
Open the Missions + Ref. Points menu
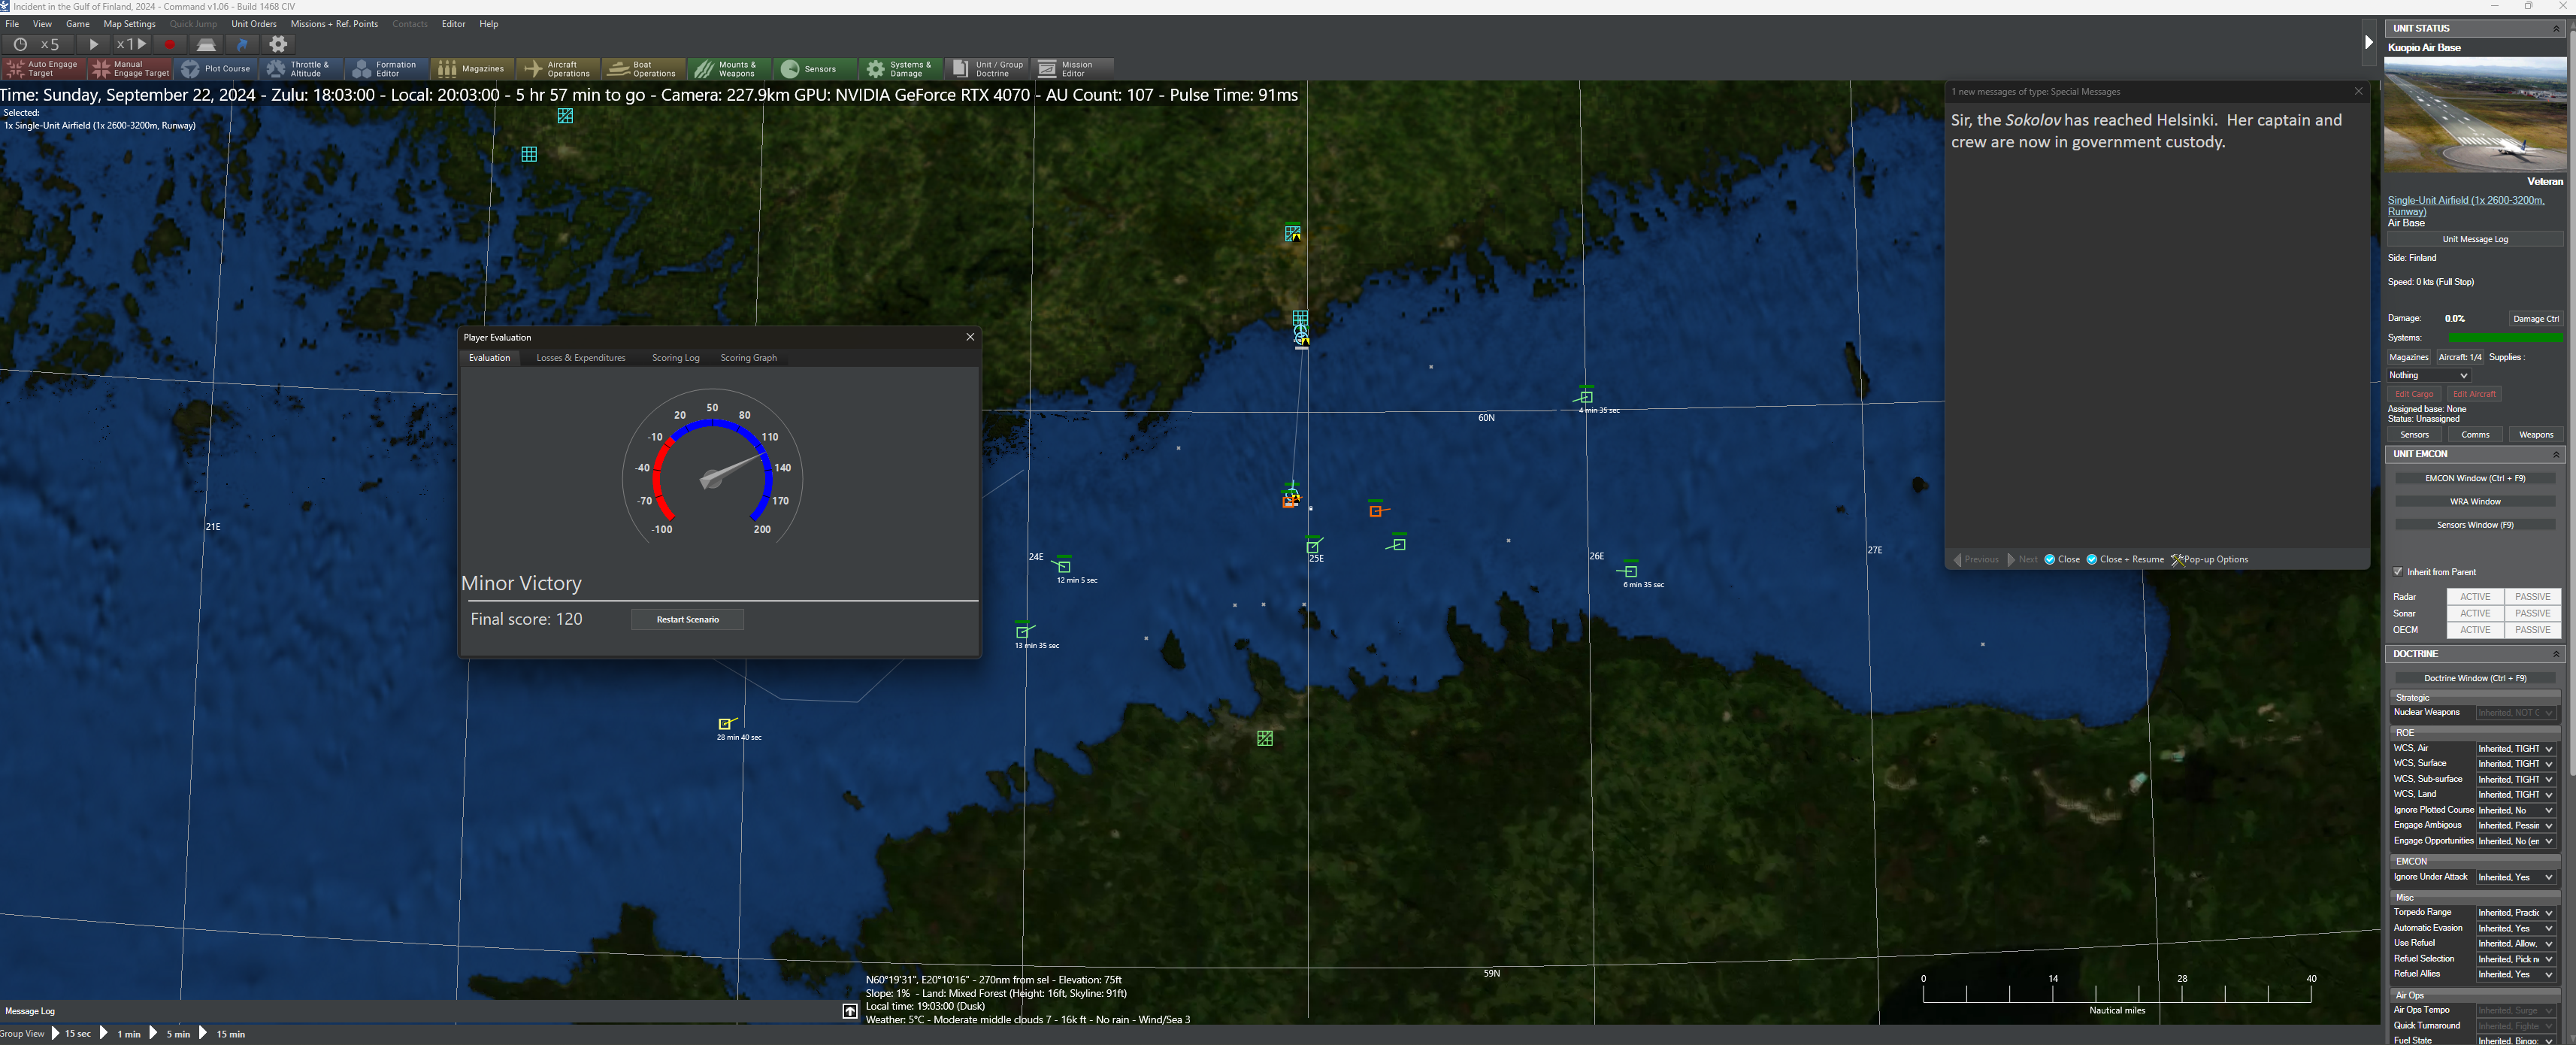coord(334,24)
